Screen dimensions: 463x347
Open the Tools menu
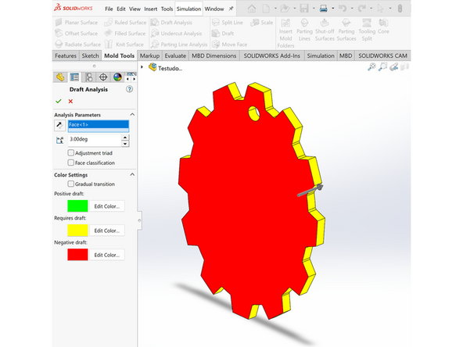[167, 9]
